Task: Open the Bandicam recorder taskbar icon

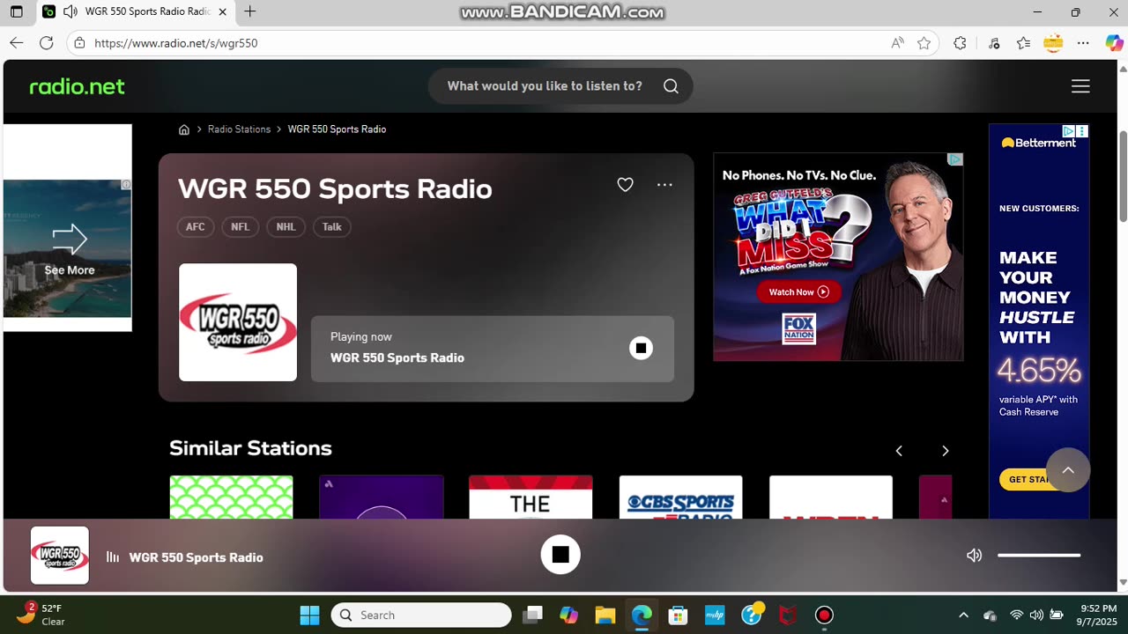Action: click(x=824, y=615)
